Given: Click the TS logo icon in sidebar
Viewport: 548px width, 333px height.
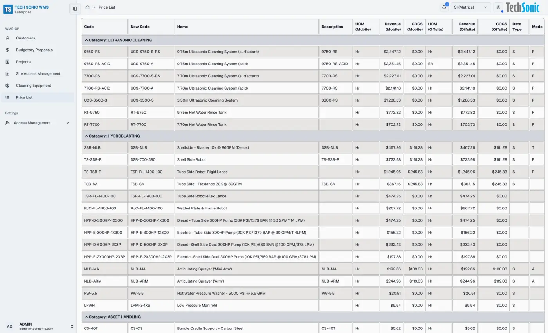Looking at the screenshot, I should (8, 9).
